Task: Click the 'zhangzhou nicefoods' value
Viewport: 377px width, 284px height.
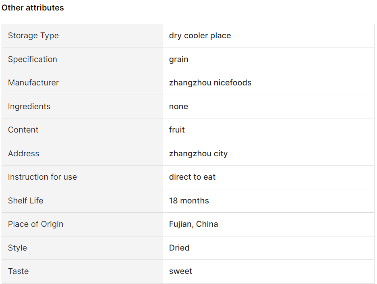Action: 210,83
